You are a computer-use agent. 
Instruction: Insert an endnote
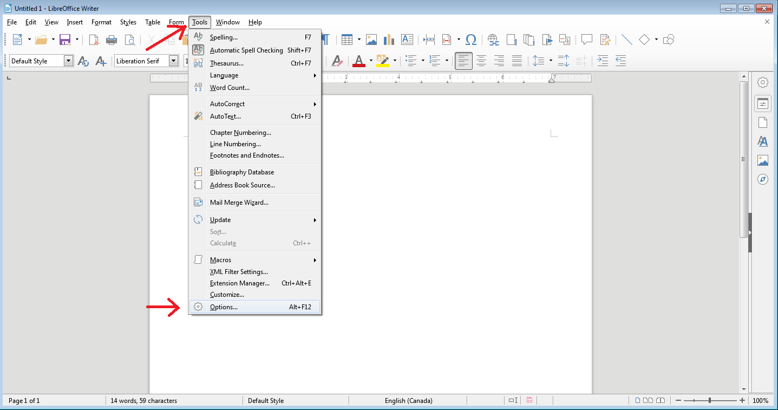pos(529,40)
